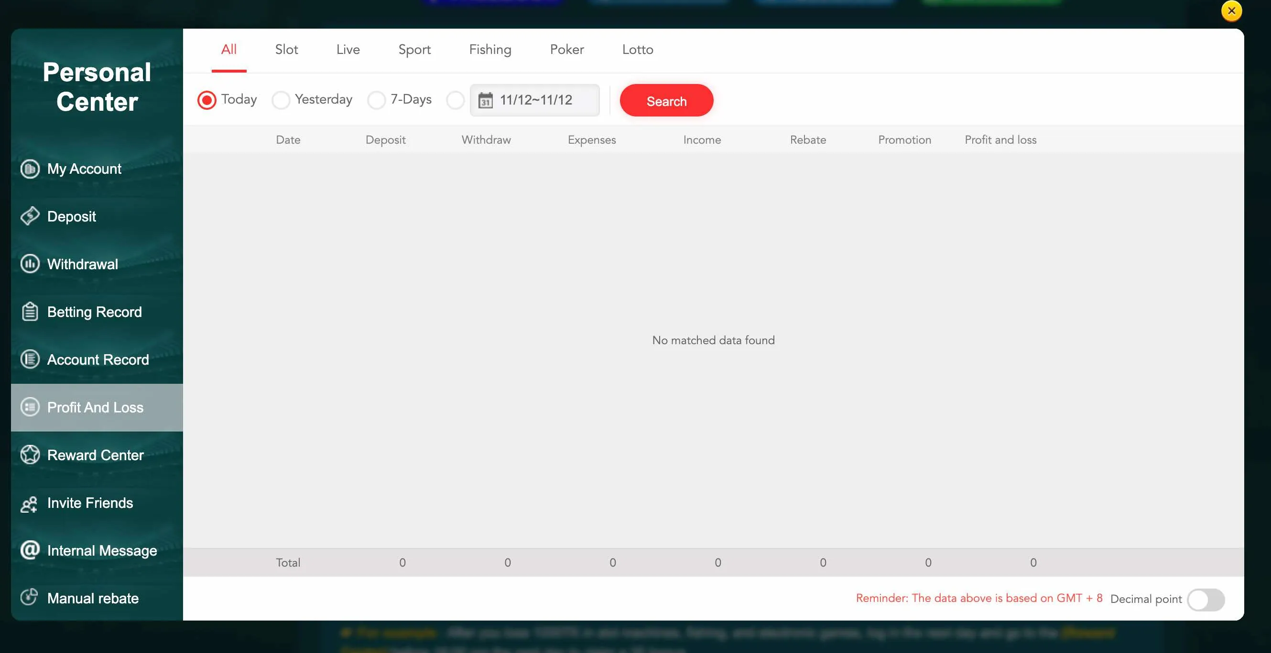The width and height of the screenshot is (1271, 653).
Task: Switch to the Poker tab
Action: 567,50
